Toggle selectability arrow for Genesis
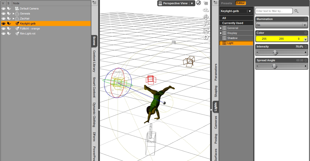Viewport: 310px width, 161px height. point(9,13)
